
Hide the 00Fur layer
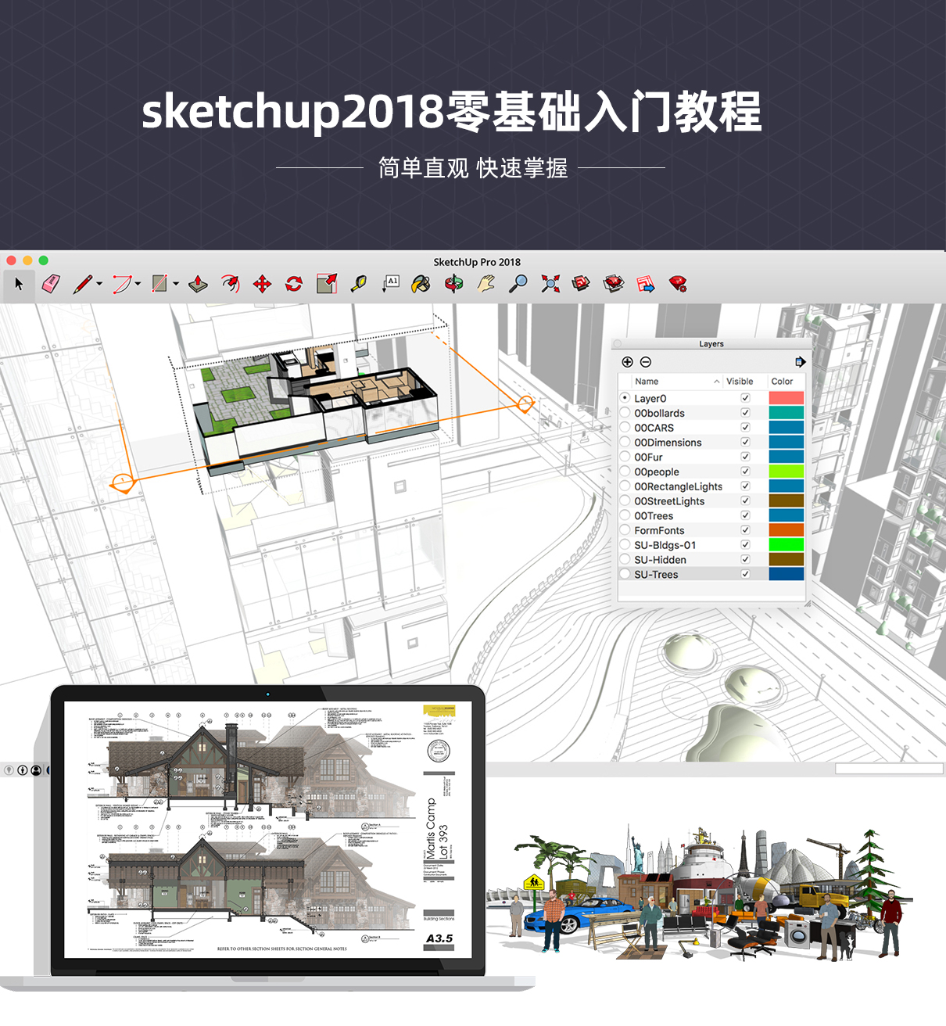click(x=745, y=457)
